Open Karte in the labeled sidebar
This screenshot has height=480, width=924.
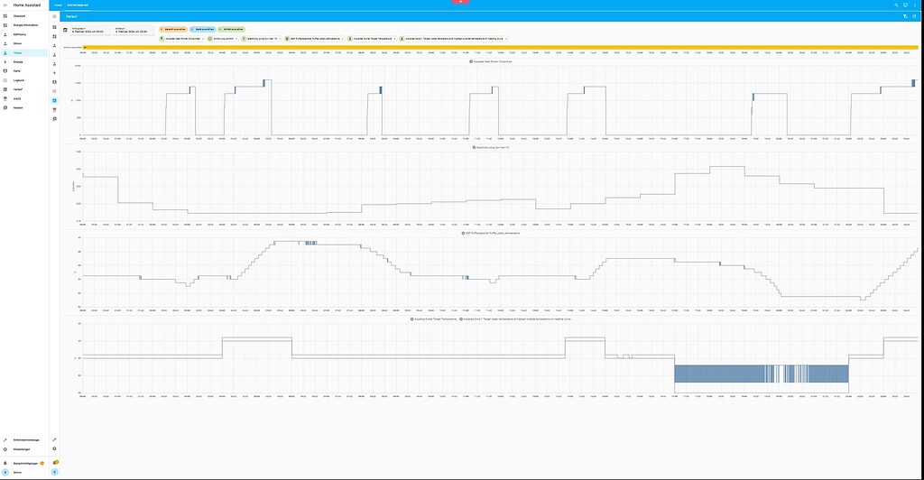coord(24,70)
